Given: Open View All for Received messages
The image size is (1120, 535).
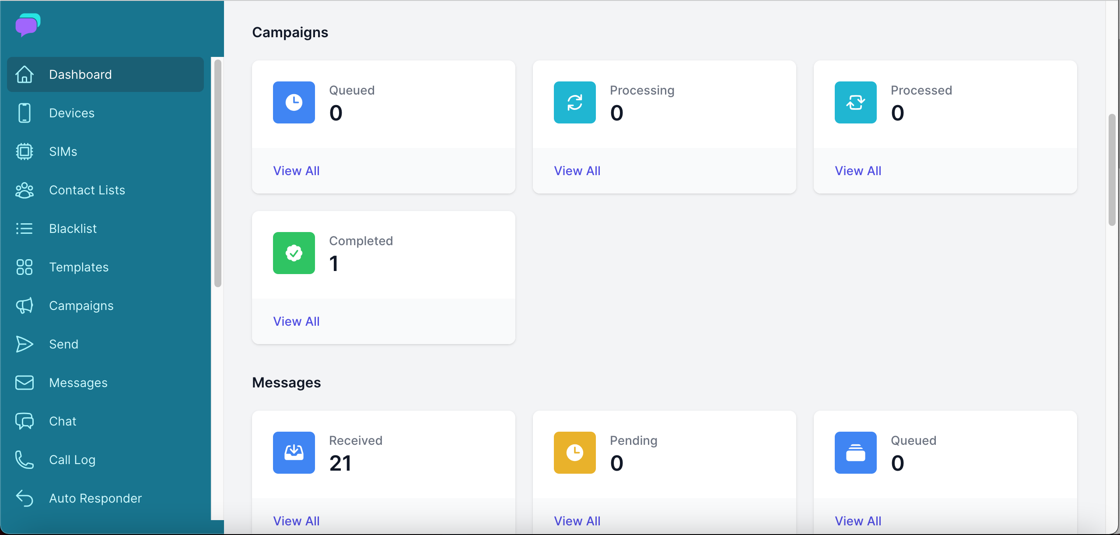Looking at the screenshot, I should click(x=296, y=521).
